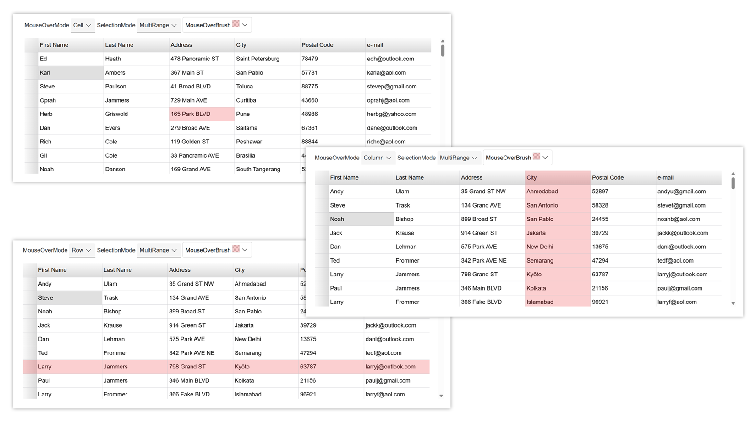Select the 'Saint Petersburg' city cell
The image size is (756, 423).
point(267,59)
